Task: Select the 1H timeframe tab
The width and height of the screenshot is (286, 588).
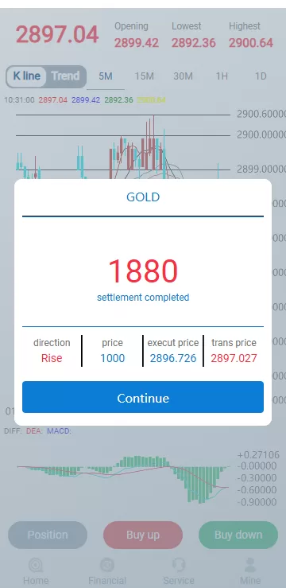Action: coord(222,76)
